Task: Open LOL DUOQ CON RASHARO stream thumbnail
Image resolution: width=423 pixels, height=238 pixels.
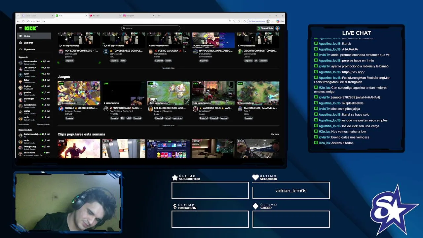Action: pos(169,93)
